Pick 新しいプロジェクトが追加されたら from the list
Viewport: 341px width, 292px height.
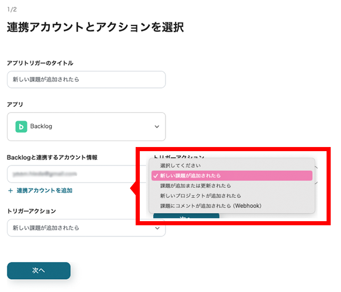(200, 196)
